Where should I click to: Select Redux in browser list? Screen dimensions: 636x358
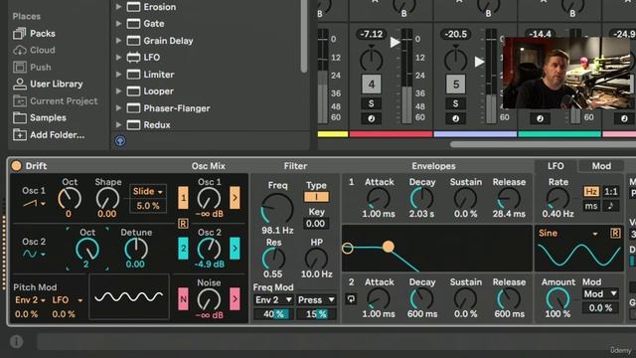point(157,124)
